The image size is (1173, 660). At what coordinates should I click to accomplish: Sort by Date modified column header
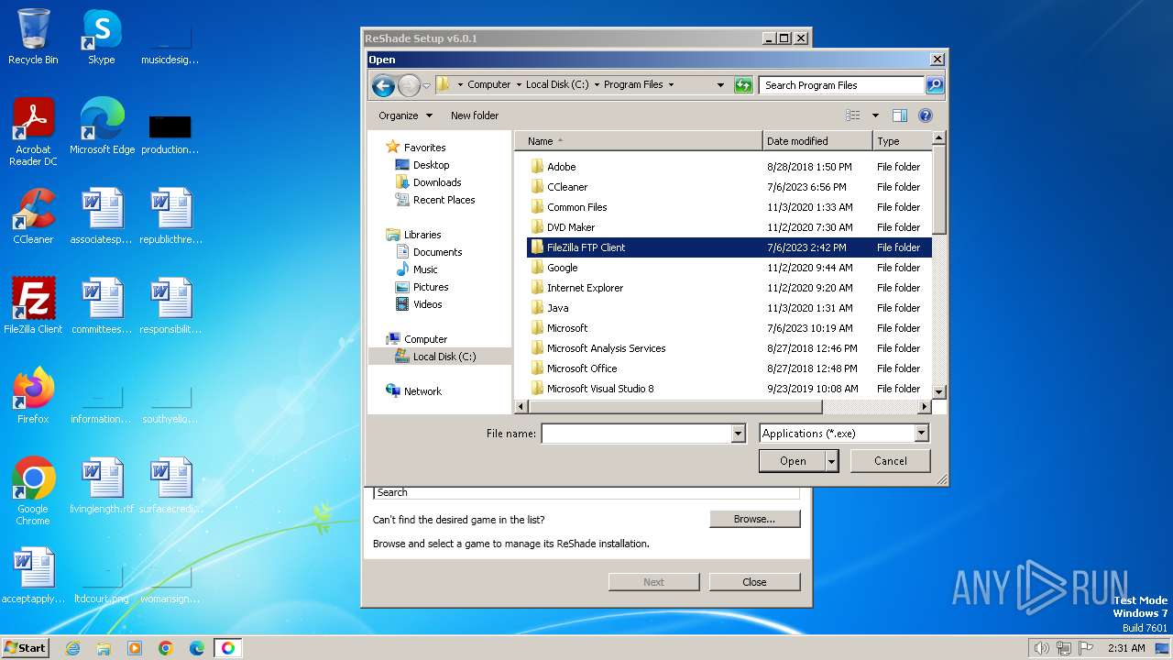tap(817, 141)
